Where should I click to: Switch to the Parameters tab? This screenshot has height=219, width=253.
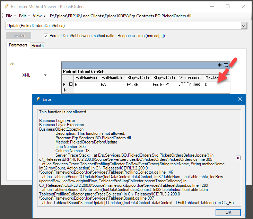pyautogui.click(x=18, y=45)
